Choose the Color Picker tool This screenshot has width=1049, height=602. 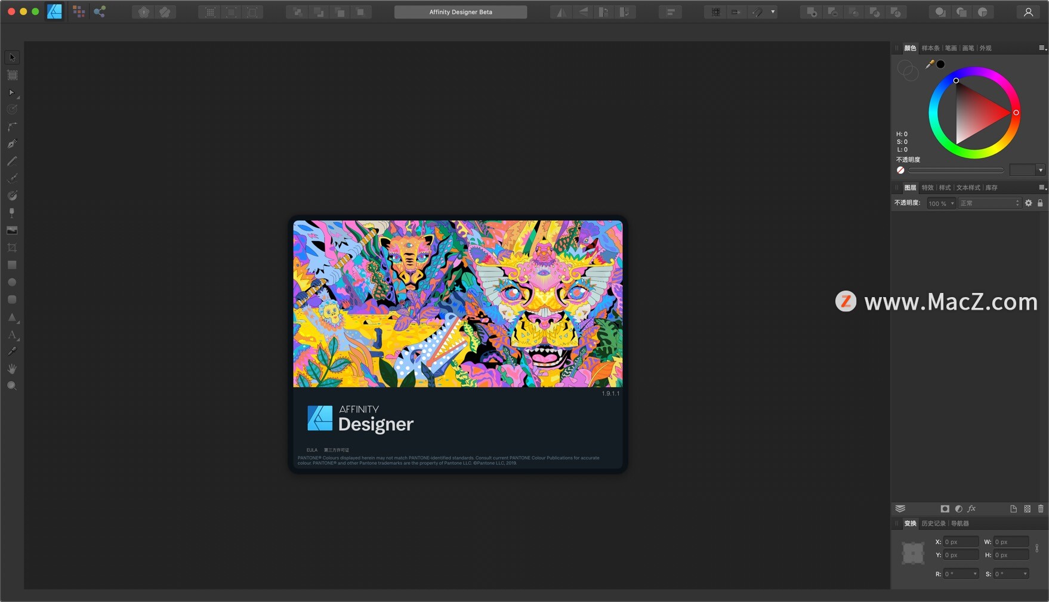[x=12, y=351]
